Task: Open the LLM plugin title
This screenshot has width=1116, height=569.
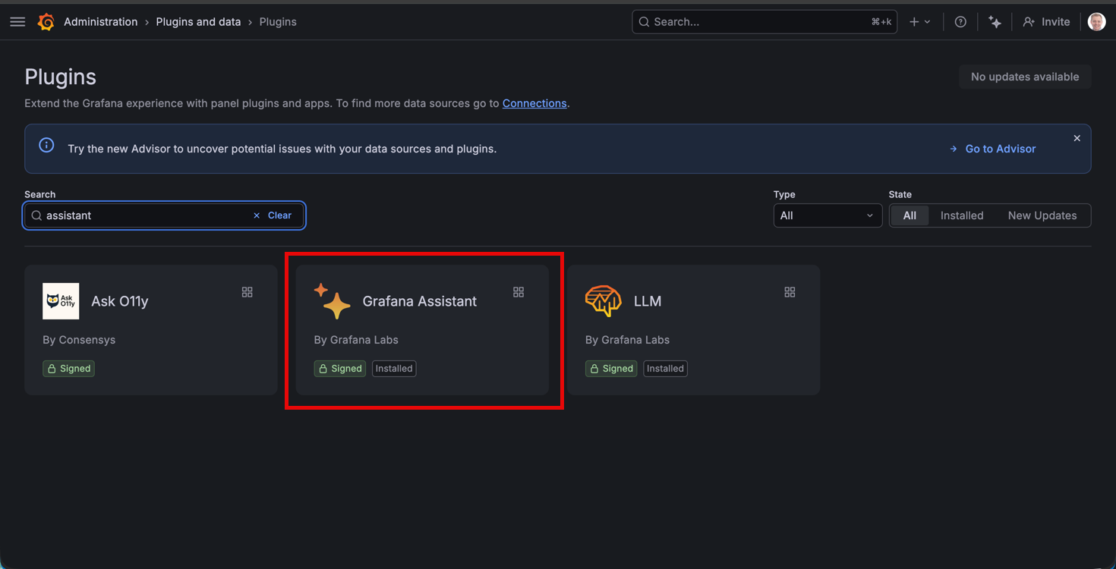Action: click(648, 301)
